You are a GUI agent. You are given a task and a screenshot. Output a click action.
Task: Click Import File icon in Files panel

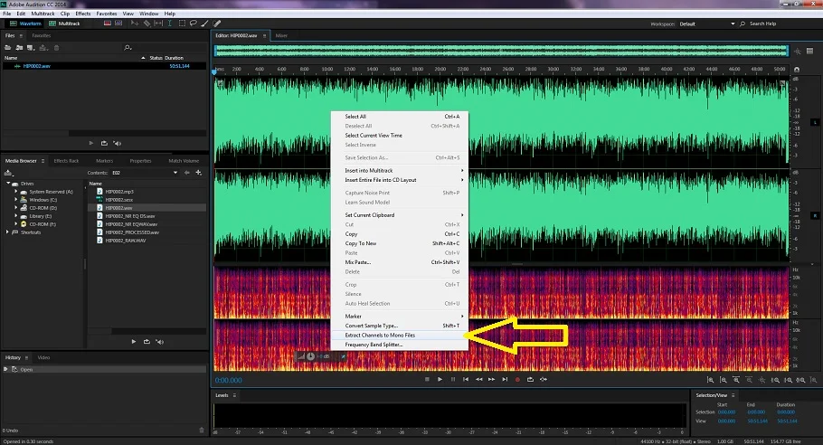click(19, 48)
